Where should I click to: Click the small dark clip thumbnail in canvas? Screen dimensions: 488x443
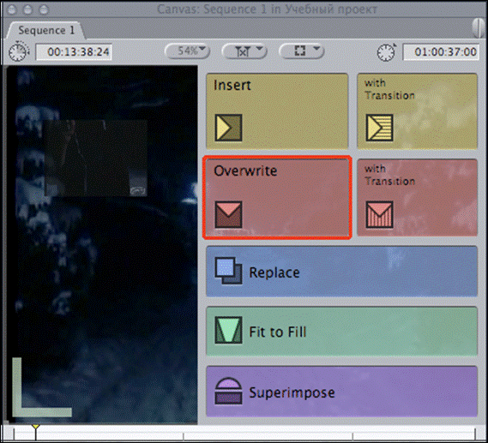point(95,159)
